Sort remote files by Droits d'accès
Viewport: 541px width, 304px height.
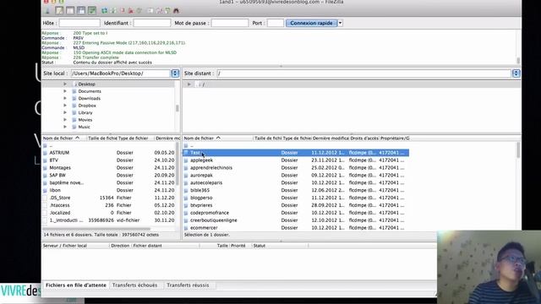pos(364,138)
